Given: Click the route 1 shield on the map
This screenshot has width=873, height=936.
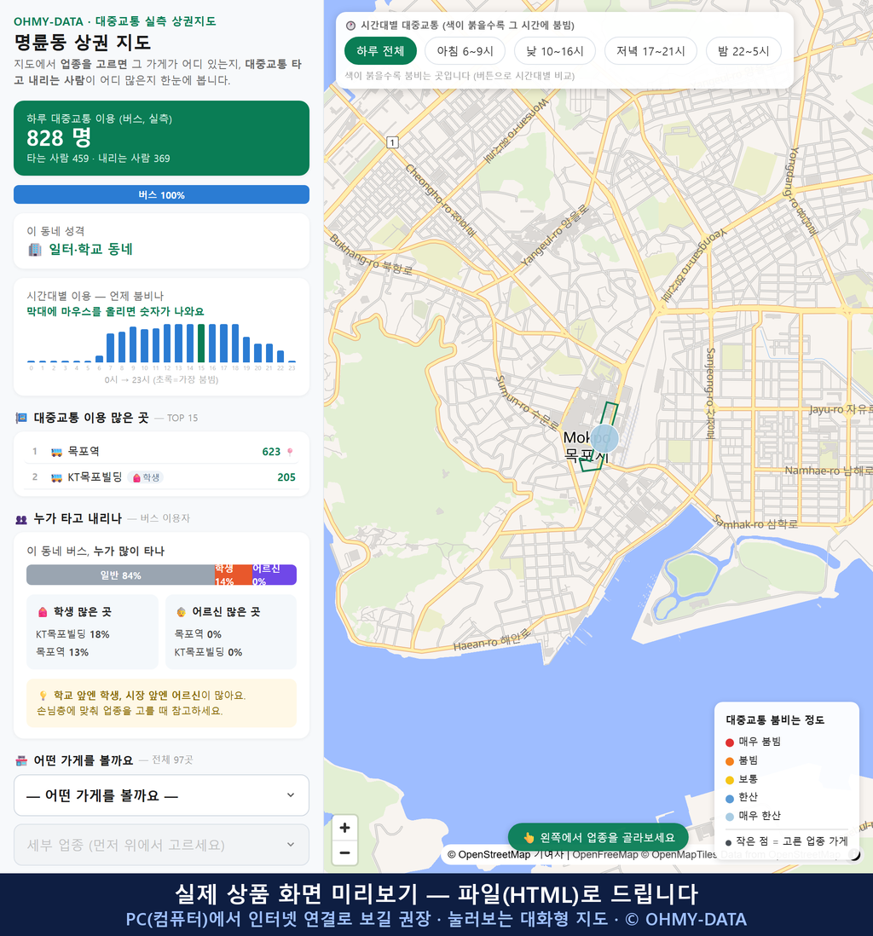Looking at the screenshot, I should pyautogui.click(x=392, y=142).
